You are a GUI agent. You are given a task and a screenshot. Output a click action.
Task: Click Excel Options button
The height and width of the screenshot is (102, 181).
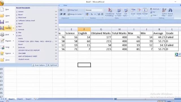tap(39, 65)
